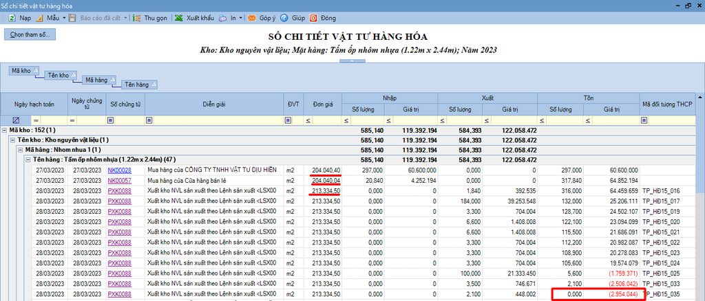705x301 pixels.
Task: Click the Mã hàng grouping chip
Action: click(100, 80)
